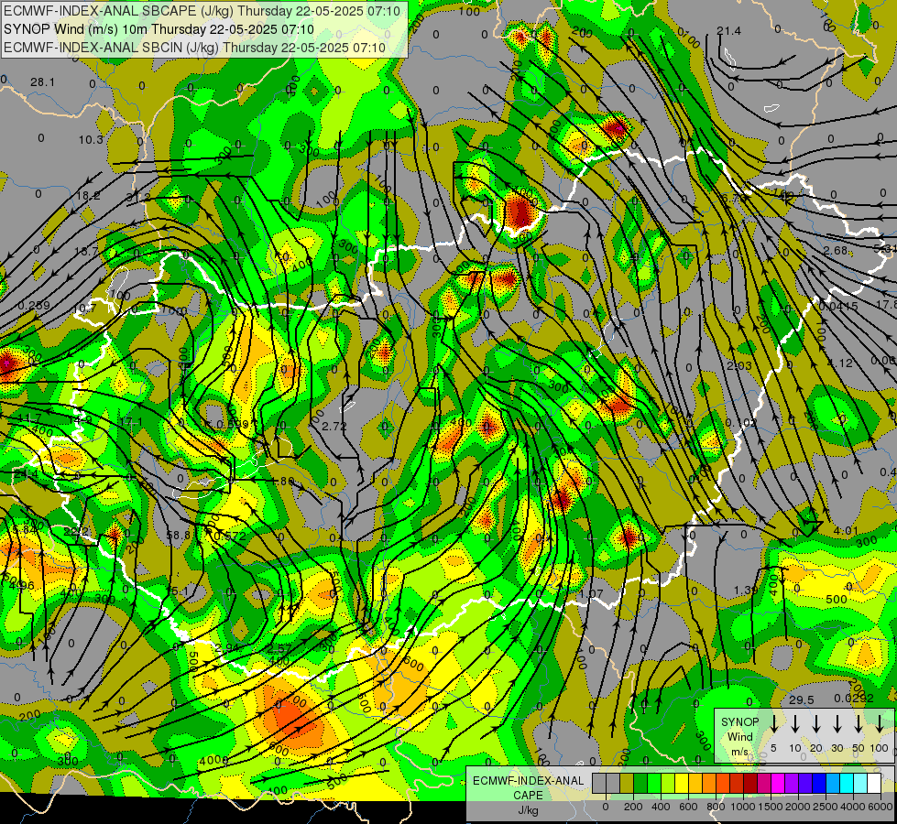
Task: Click the map value '2.68'
Action: 836,251
